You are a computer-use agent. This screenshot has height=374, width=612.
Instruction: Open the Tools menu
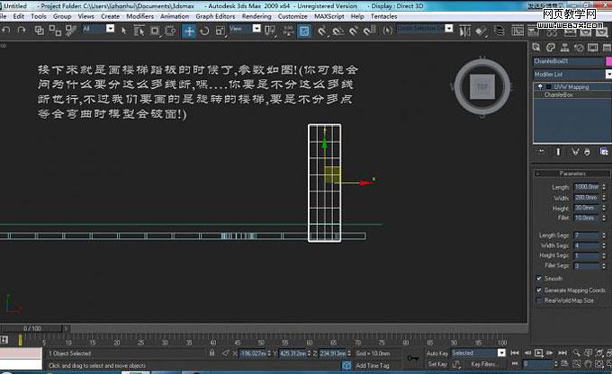pos(39,16)
